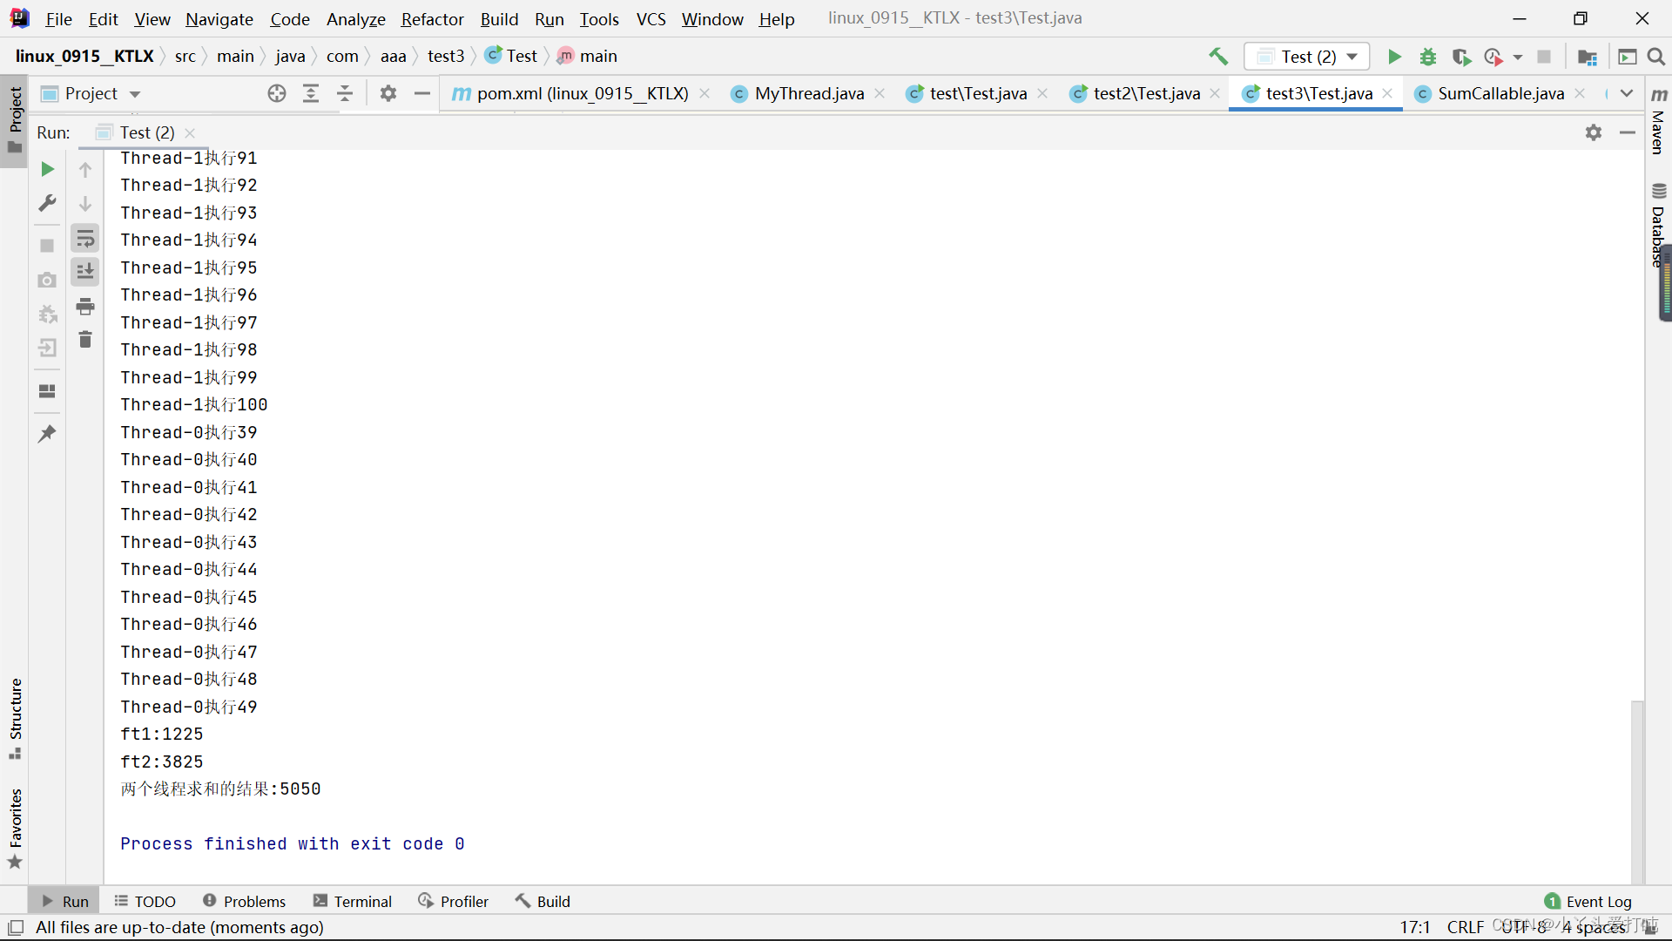Click the Profiler run icon in toolbar
Screen dimensions: 1672x941
[x=1493, y=57]
